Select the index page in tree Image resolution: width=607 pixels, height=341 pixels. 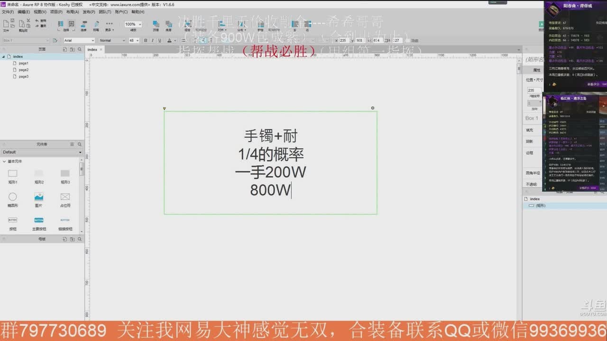pos(18,56)
